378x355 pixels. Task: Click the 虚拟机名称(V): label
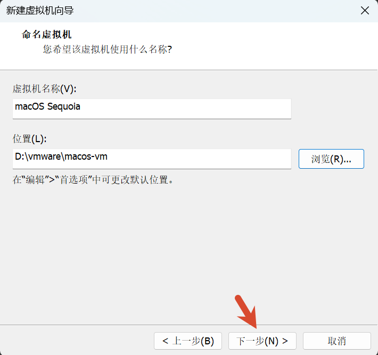point(44,89)
